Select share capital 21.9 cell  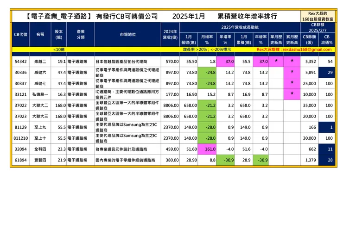click(x=58, y=160)
